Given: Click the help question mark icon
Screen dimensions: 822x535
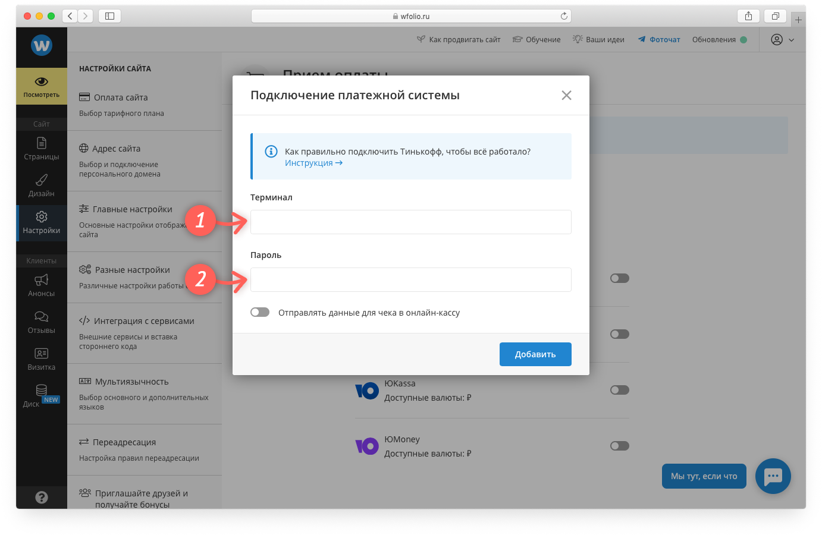Looking at the screenshot, I should [42, 498].
